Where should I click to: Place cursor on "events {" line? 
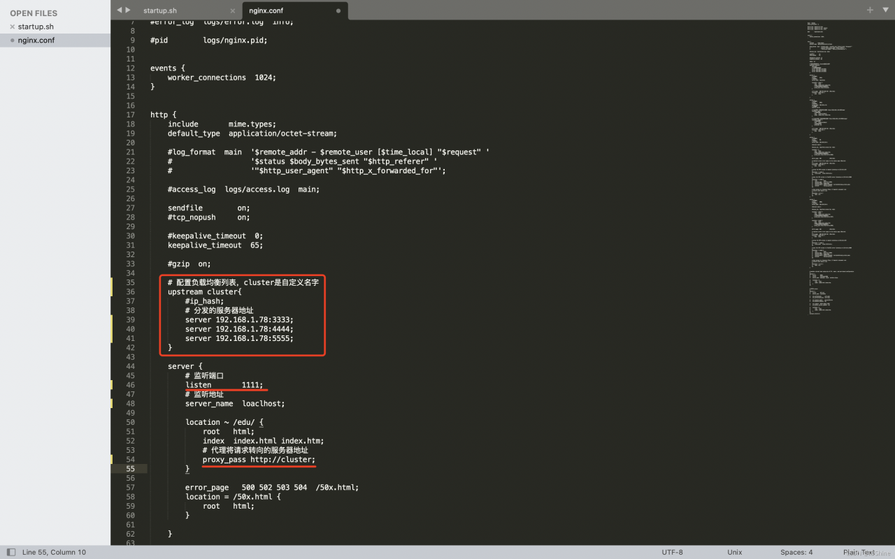pyautogui.click(x=168, y=68)
